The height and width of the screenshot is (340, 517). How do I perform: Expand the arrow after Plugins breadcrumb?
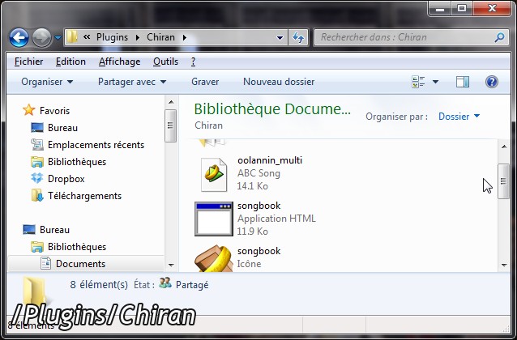point(138,37)
